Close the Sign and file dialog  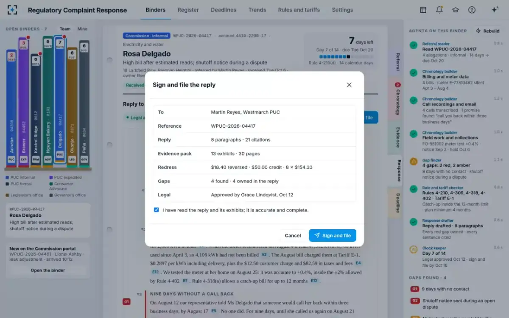click(349, 85)
